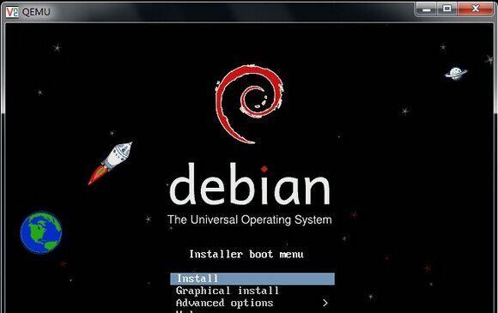Choose Graphical install from boot menu
The width and height of the screenshot is (498, 313).
[228, 291]
